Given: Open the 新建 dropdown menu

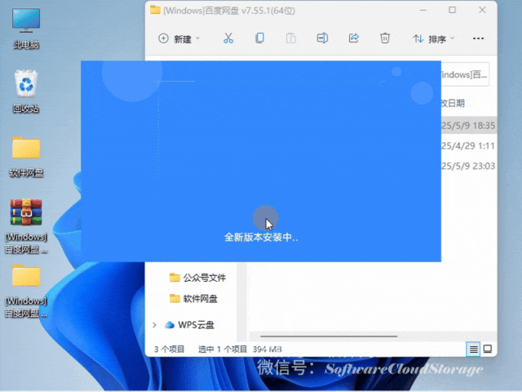Looking at the screenshot, I should pyautogui.click(x=179, y=38).
